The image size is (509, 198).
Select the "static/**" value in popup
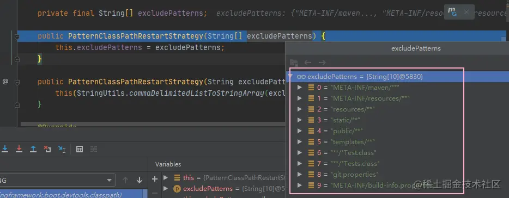coord(345,120)
